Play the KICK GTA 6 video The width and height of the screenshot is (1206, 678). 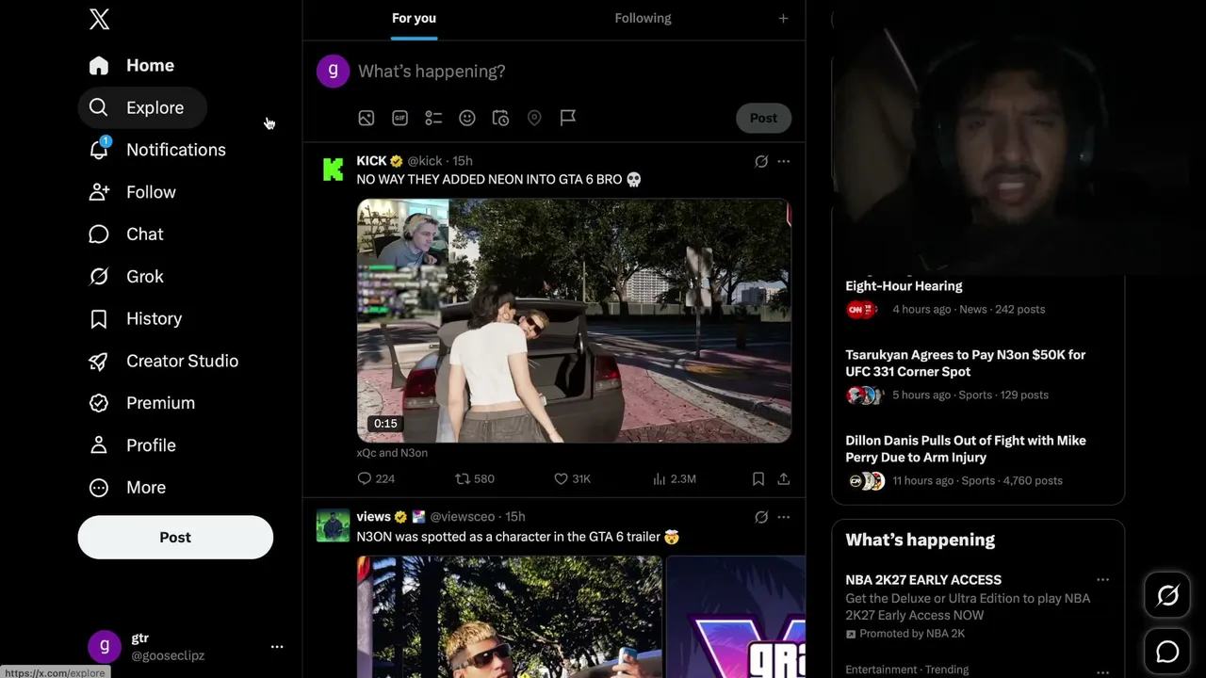(x=574, y=320)
